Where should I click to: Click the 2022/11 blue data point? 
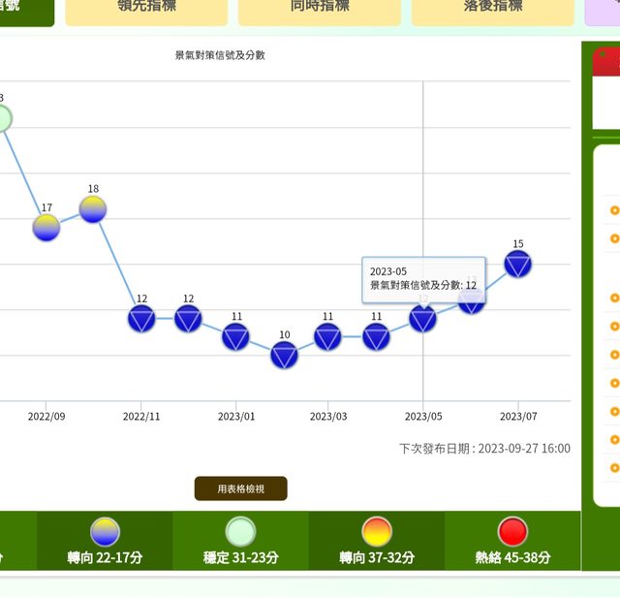click(141, 319)
